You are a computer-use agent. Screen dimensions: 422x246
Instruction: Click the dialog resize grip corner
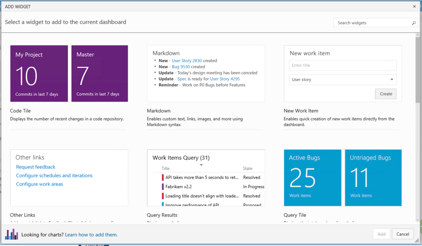pos(417,240)
